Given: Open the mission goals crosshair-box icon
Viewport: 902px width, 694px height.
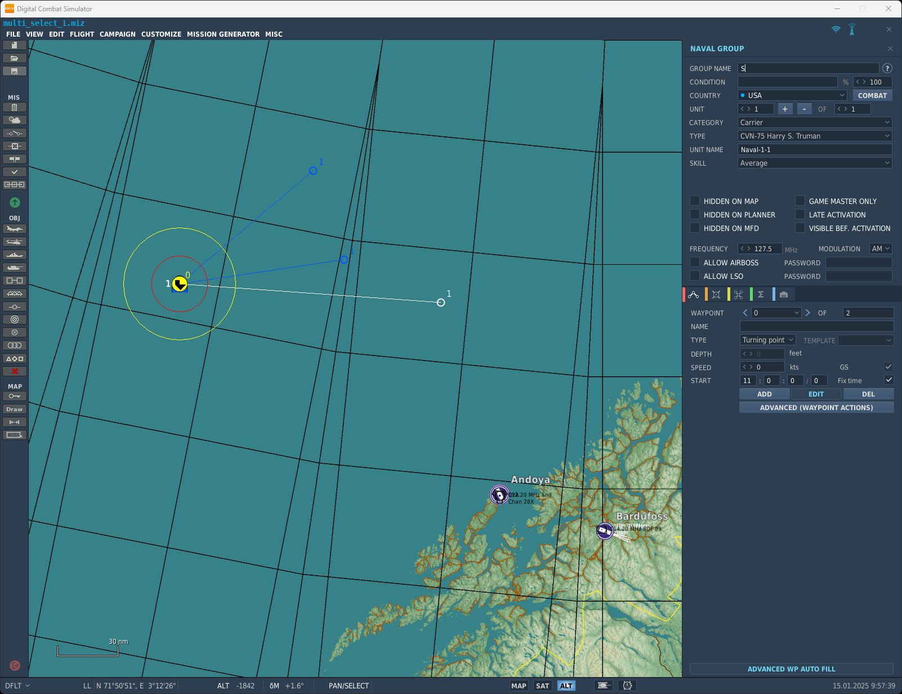Looking at the screenshot, I should click(15, 146).
